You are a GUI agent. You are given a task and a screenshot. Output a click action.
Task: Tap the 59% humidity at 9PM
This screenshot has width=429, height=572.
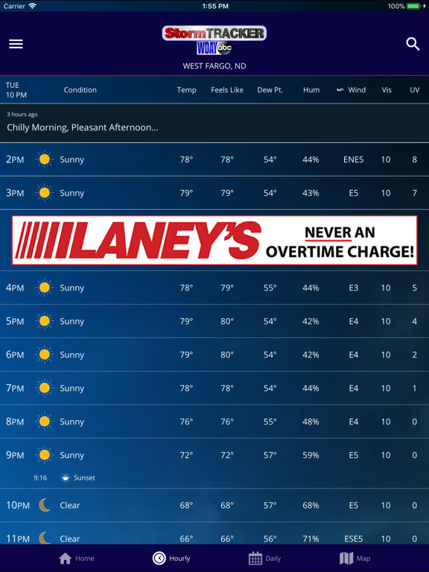(311, 455)
